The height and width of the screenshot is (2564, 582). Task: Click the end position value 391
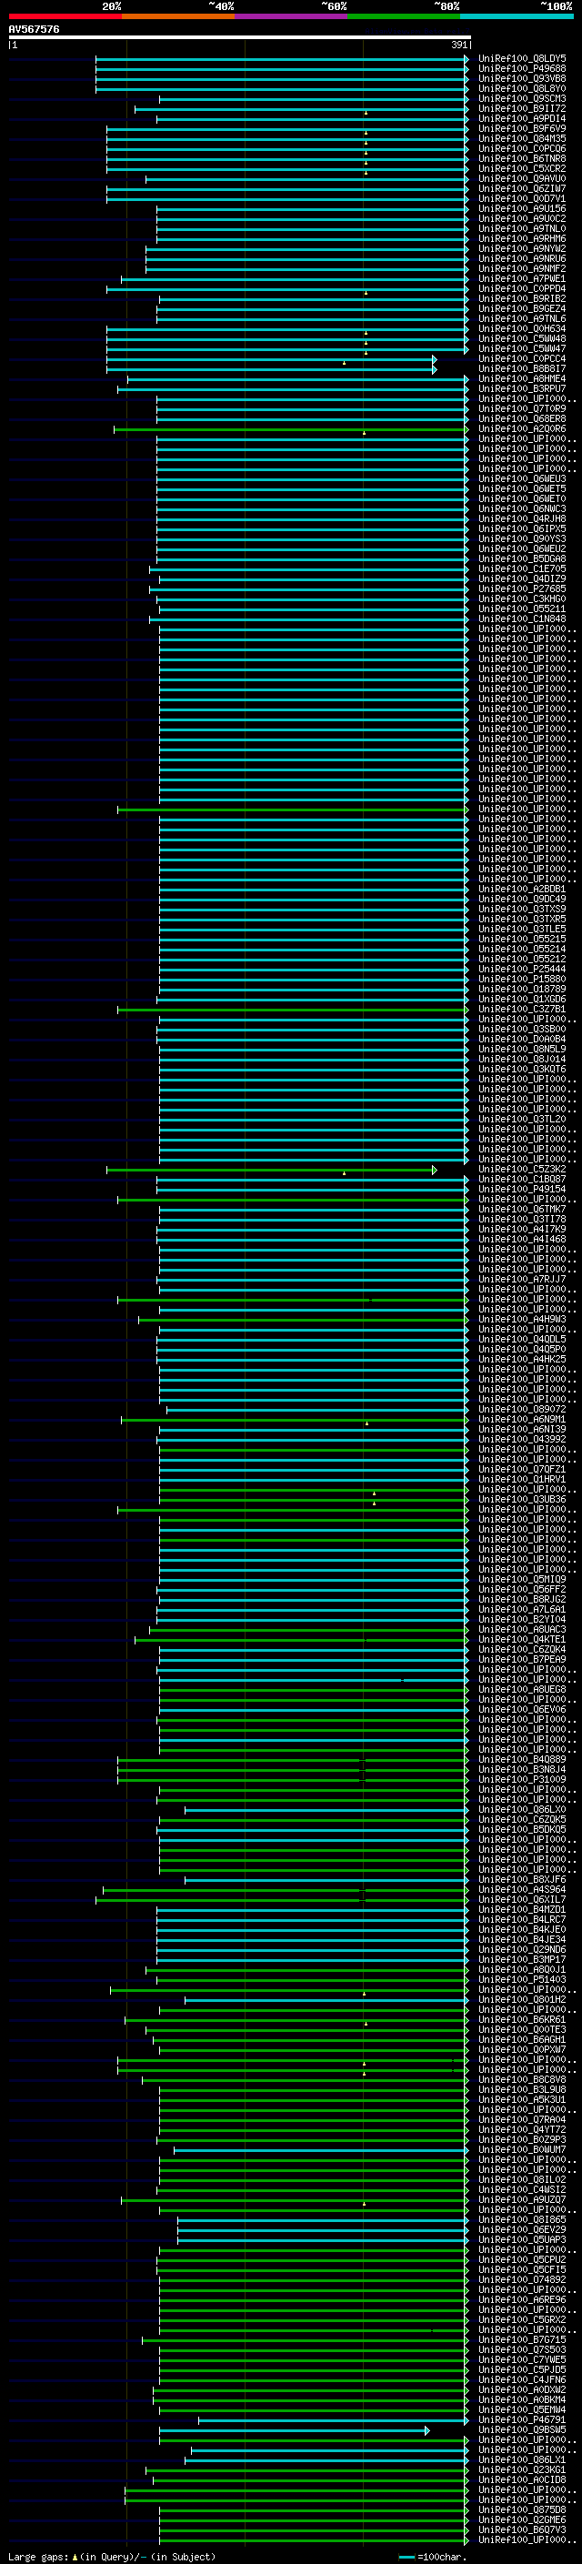(x=458, y=45)
